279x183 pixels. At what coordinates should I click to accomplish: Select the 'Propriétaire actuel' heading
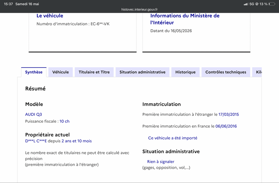(x=47, y=135)
